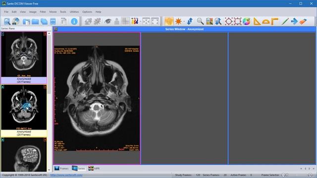Click the colored picture magnifier icon

209,21
